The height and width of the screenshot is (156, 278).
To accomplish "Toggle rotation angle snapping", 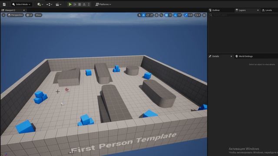I will pyautogui.click(x=175, y=15).
